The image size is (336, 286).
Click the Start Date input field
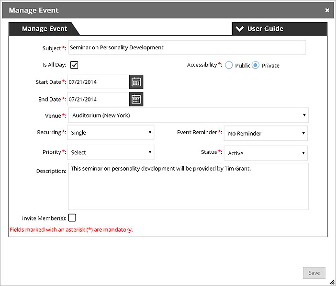98,82
